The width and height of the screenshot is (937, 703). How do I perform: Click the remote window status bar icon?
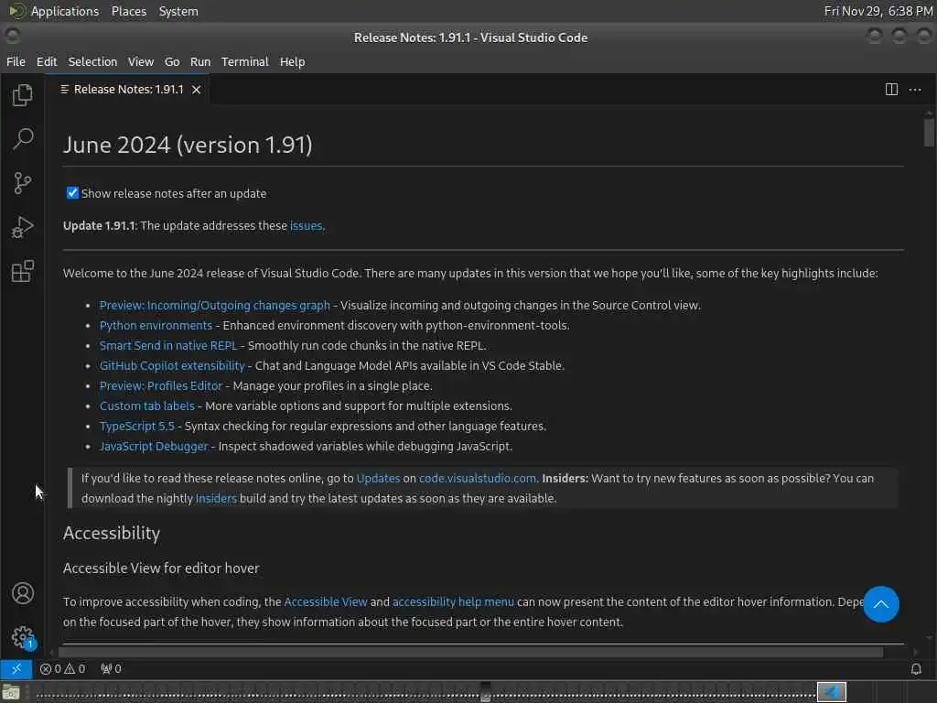coord(16,669)
